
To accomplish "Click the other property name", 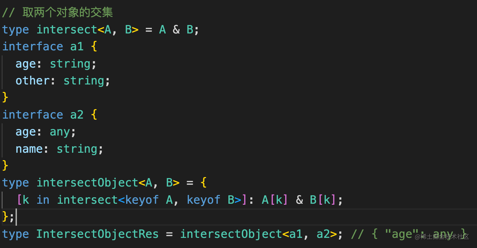I will pyautogui.click(x=32, y=81).
